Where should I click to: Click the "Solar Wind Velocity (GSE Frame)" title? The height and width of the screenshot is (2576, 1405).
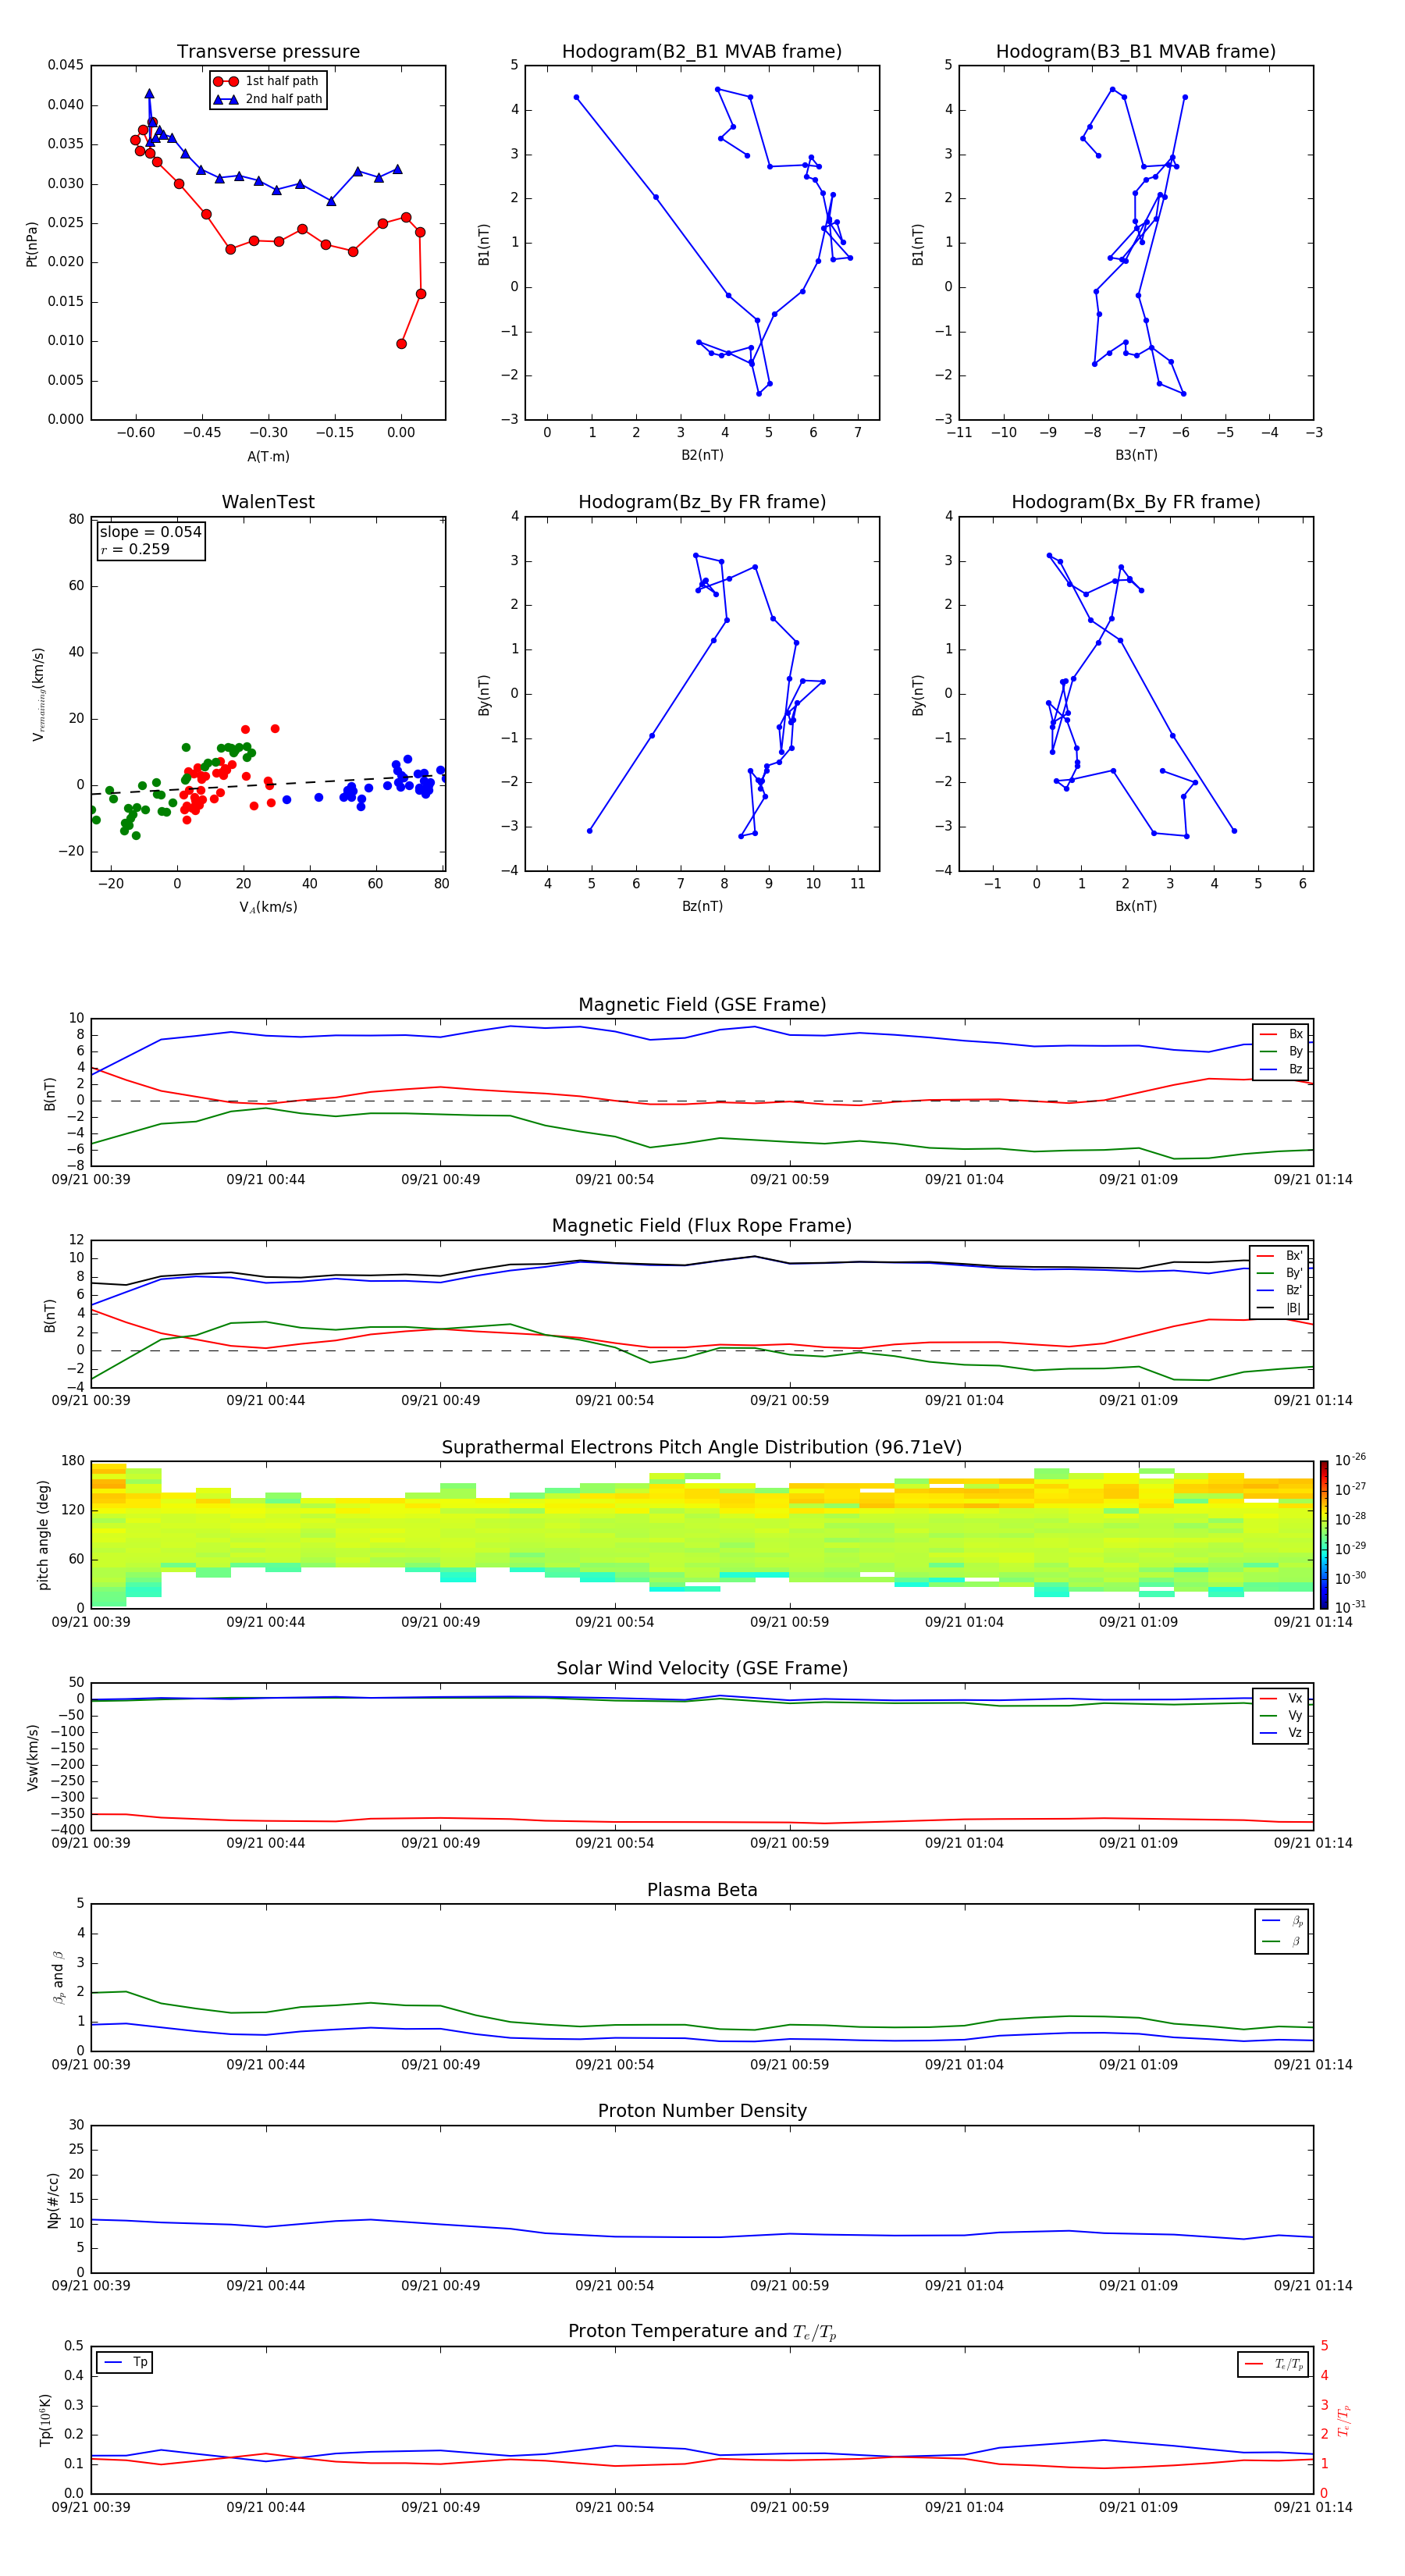coord(702,1669)
